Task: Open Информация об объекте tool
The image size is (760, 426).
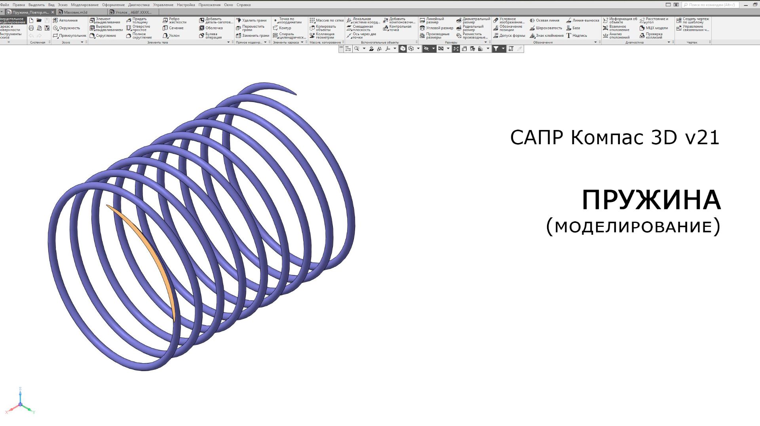Action: [620, 21]
